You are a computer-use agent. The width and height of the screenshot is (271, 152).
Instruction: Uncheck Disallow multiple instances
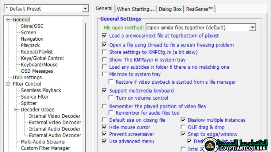(x=183, y=120)
